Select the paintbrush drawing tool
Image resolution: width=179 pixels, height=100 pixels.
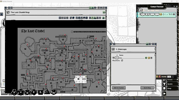click(71, 18)
